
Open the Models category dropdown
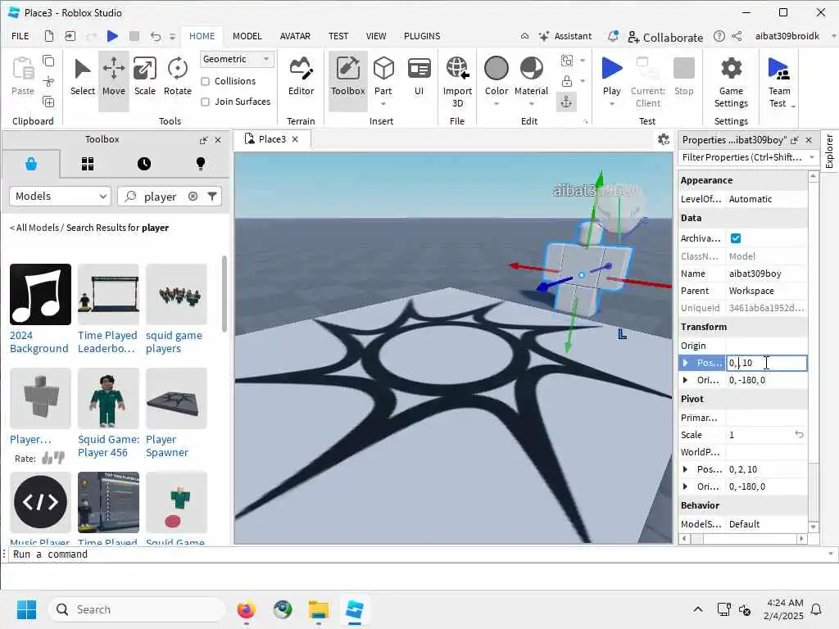coord(60,197)
